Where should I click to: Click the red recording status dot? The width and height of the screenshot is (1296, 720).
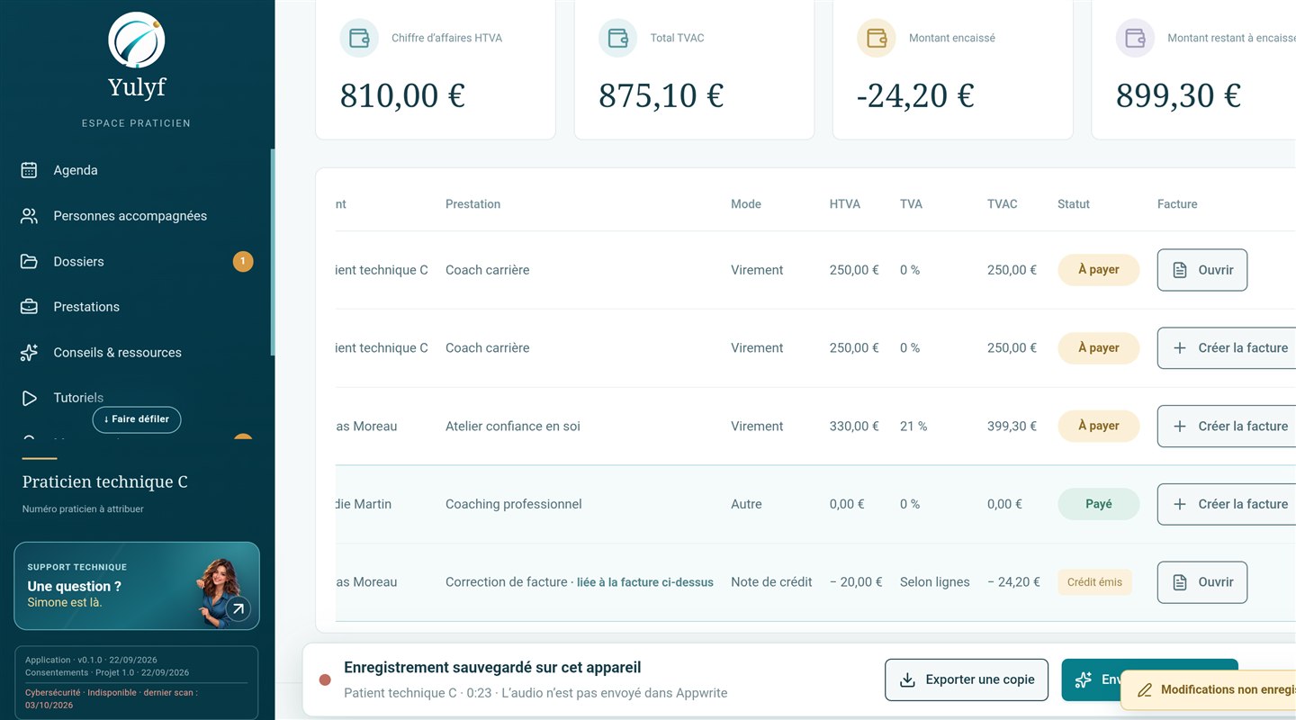coord(325,679)
